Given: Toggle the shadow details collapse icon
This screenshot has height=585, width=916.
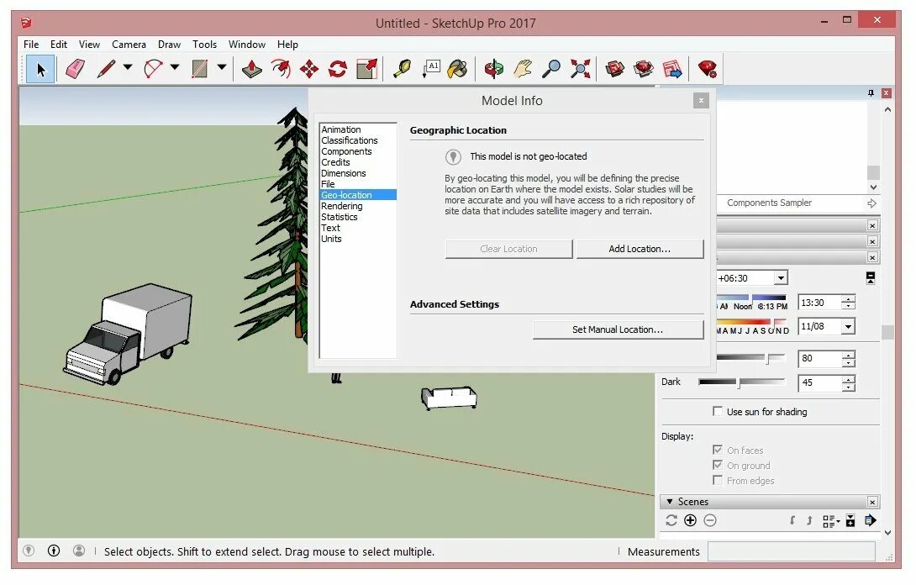Looking at the screenshot, I should [x=871, y=278].
